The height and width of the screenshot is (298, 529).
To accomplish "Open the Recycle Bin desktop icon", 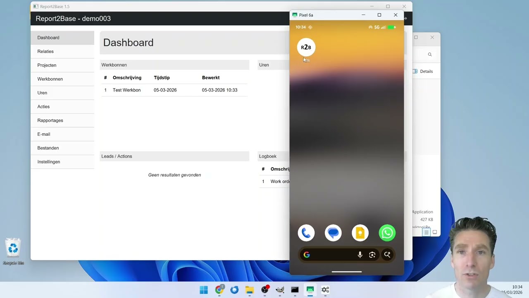I will (13, 252).
